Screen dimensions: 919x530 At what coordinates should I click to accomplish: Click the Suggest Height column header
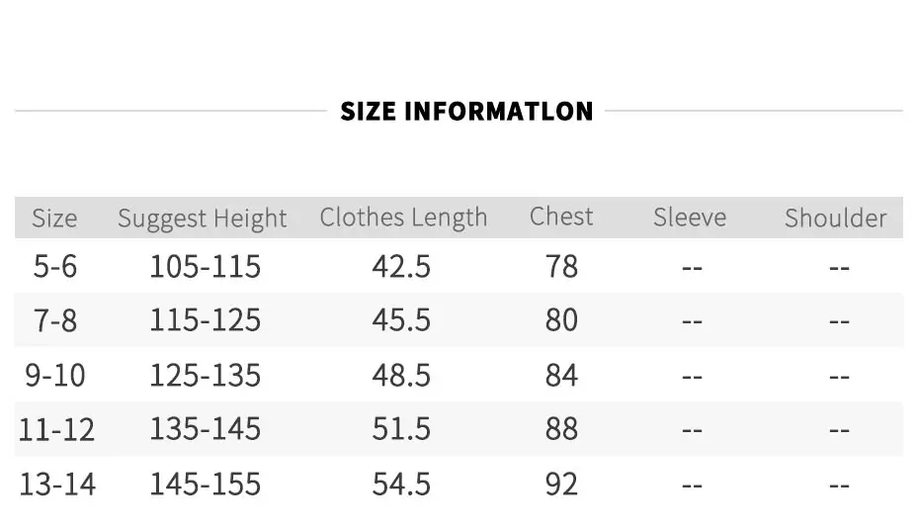203,219
